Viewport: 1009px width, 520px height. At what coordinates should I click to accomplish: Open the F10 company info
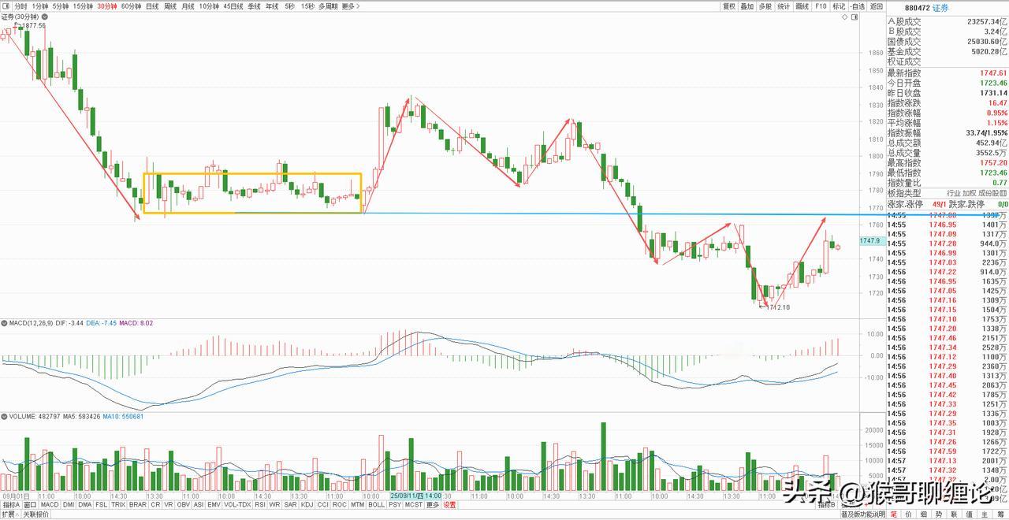[x=821, y=6]
